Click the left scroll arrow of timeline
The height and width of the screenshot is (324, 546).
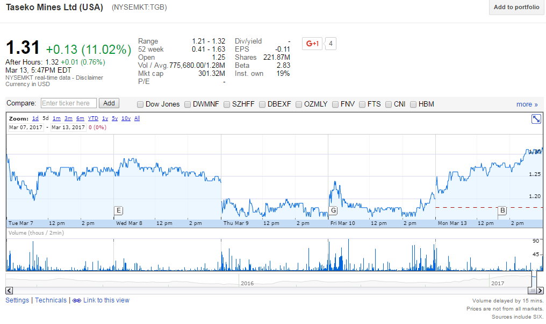(x=9, y=290)
